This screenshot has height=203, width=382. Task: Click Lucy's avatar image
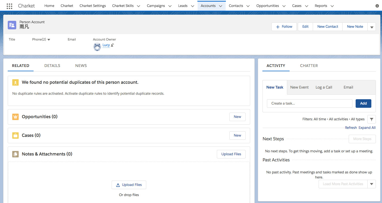pos(97,47)
